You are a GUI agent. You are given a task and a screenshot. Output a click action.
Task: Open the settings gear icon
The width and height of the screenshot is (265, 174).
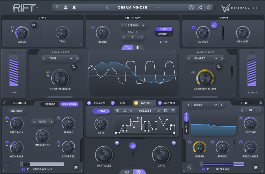208,8
